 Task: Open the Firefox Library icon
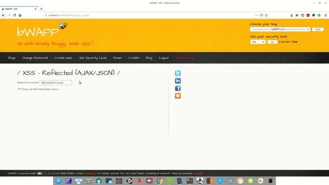[x=297, y=15]
